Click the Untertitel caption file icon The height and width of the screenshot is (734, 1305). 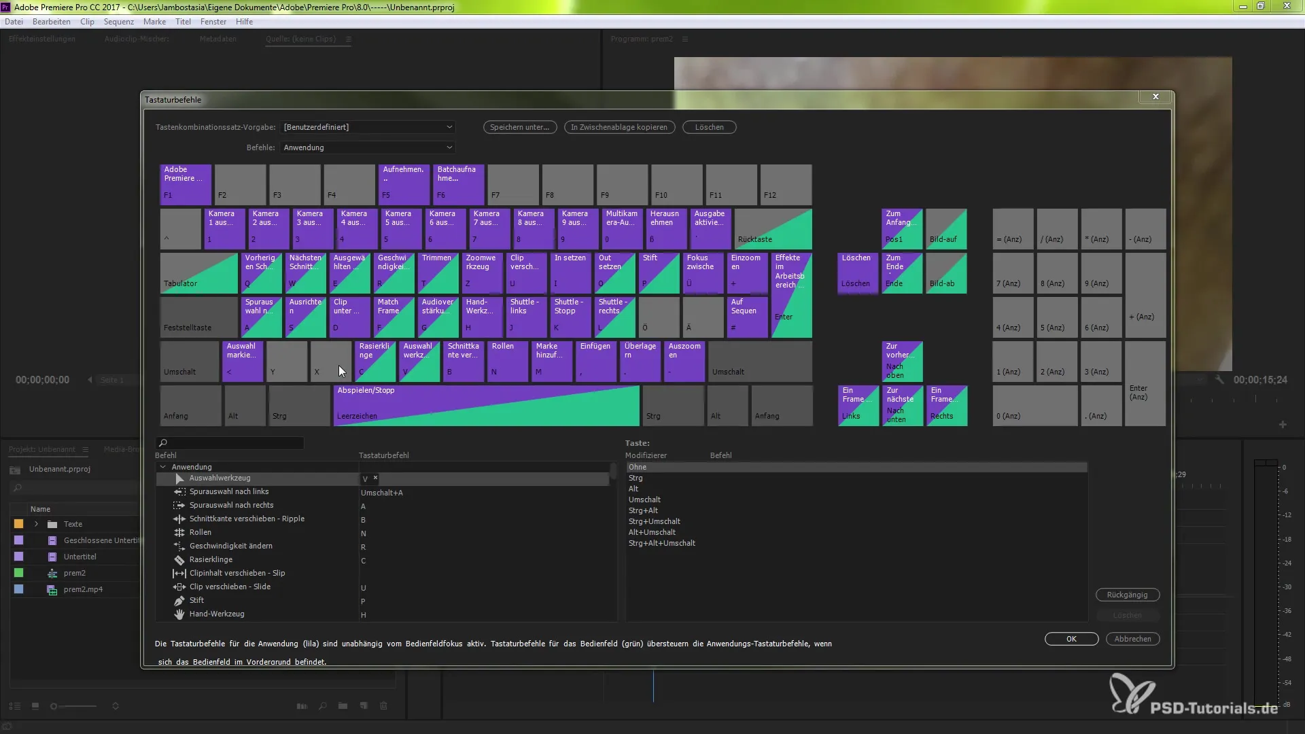(52, 557)
